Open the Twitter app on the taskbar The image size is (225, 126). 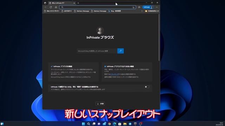[130, 124]
